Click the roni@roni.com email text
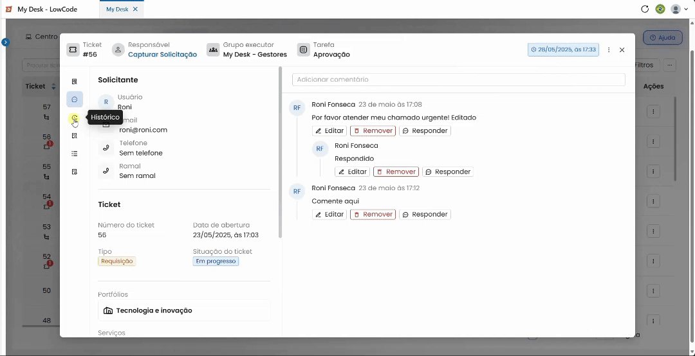The height and width of the screenshot is (356, 695). pyautogui.click(x=143, y=130)
